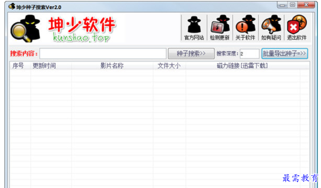Click the 种子搜索>> search button

click(191, 54)
